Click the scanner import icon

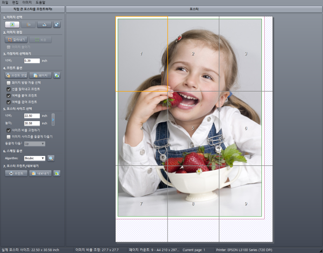(x=44, y=25)
